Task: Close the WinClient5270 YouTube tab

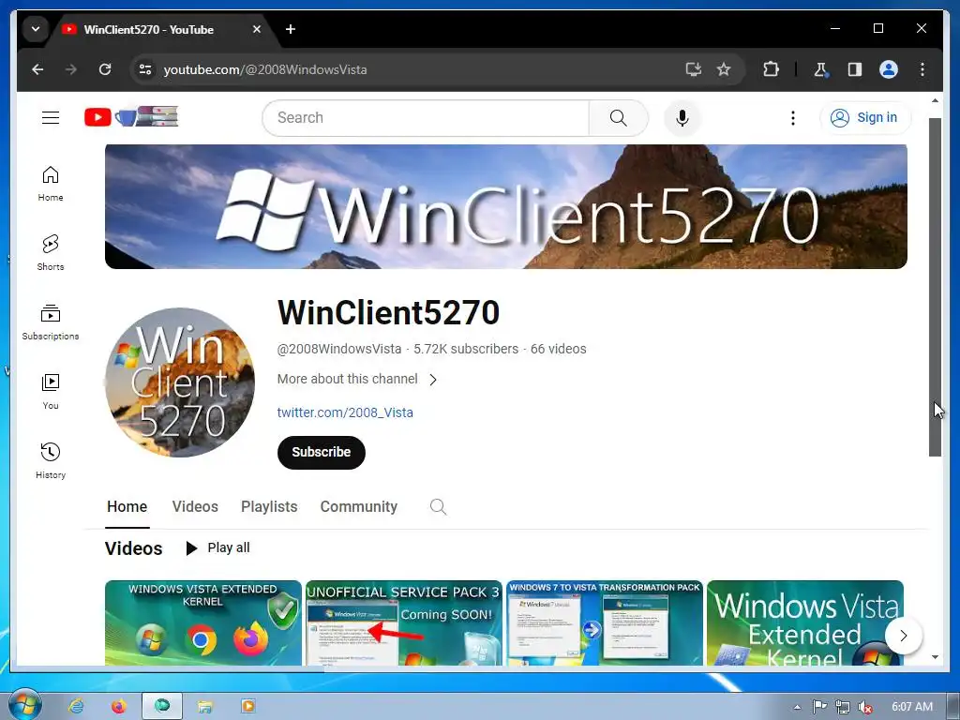Action: coord(257,29)
